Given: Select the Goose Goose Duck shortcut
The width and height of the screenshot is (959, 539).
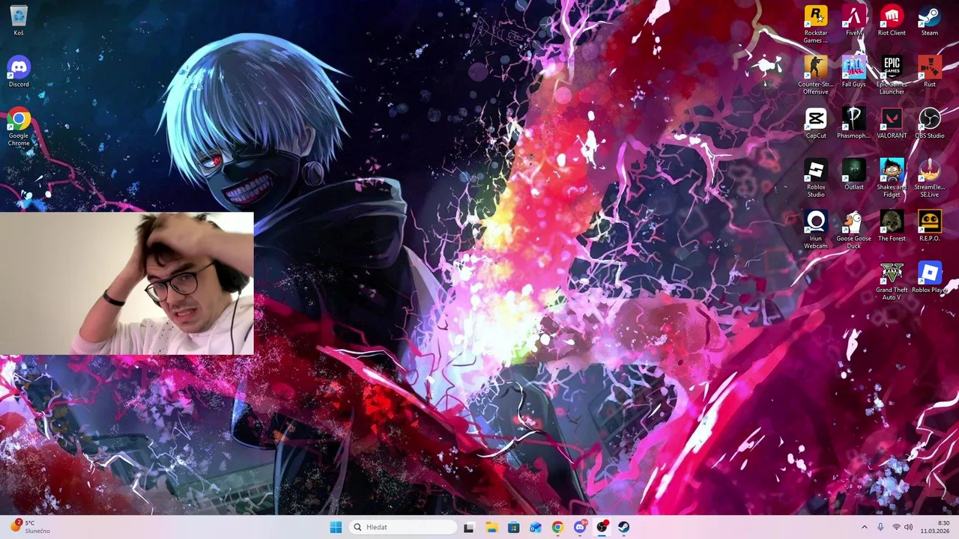Looking at the screenshot, I should click(854, 231).
